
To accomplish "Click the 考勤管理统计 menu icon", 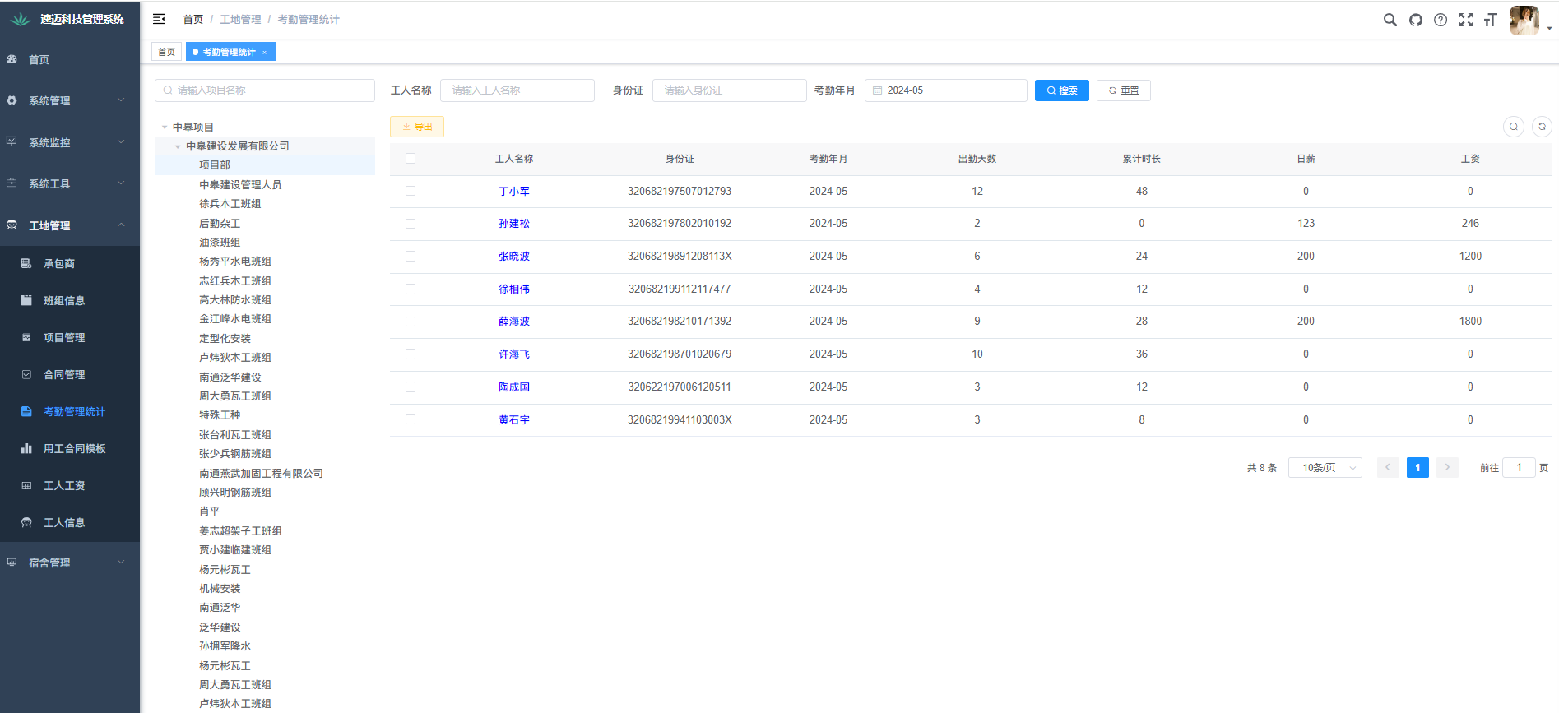I will 26,411.
